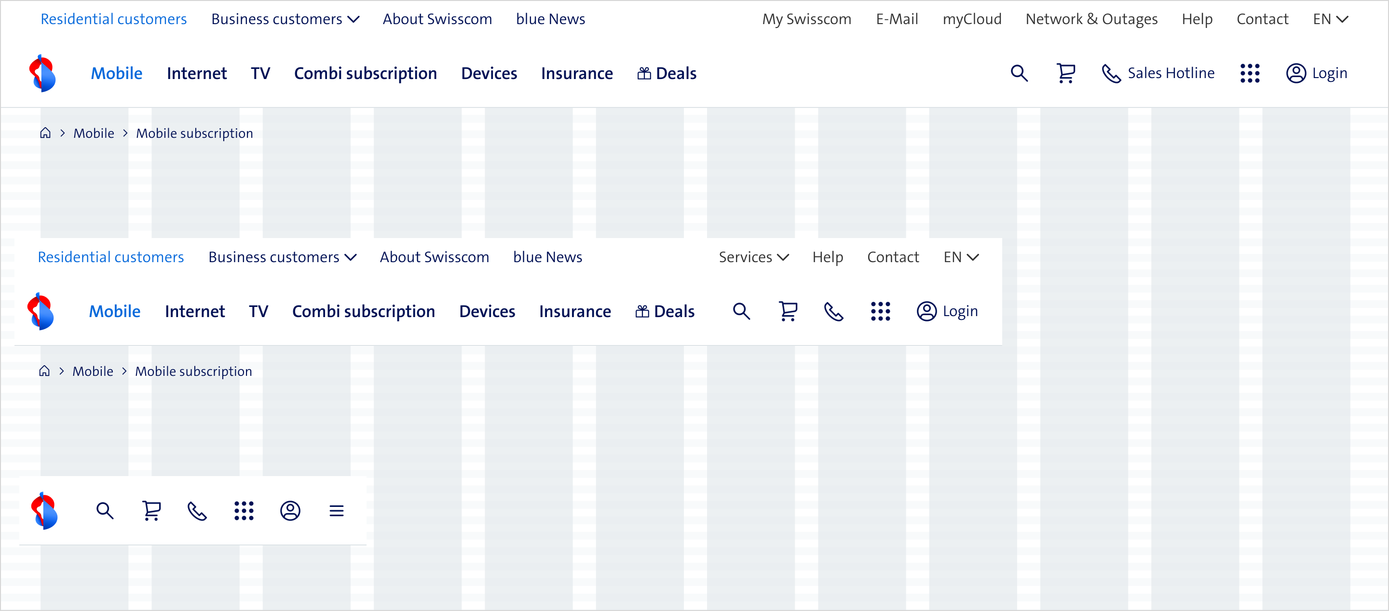Expand the Services dropdown in the middle header
Viewport: 1389px width, 611px height.
tap(754, 257)
